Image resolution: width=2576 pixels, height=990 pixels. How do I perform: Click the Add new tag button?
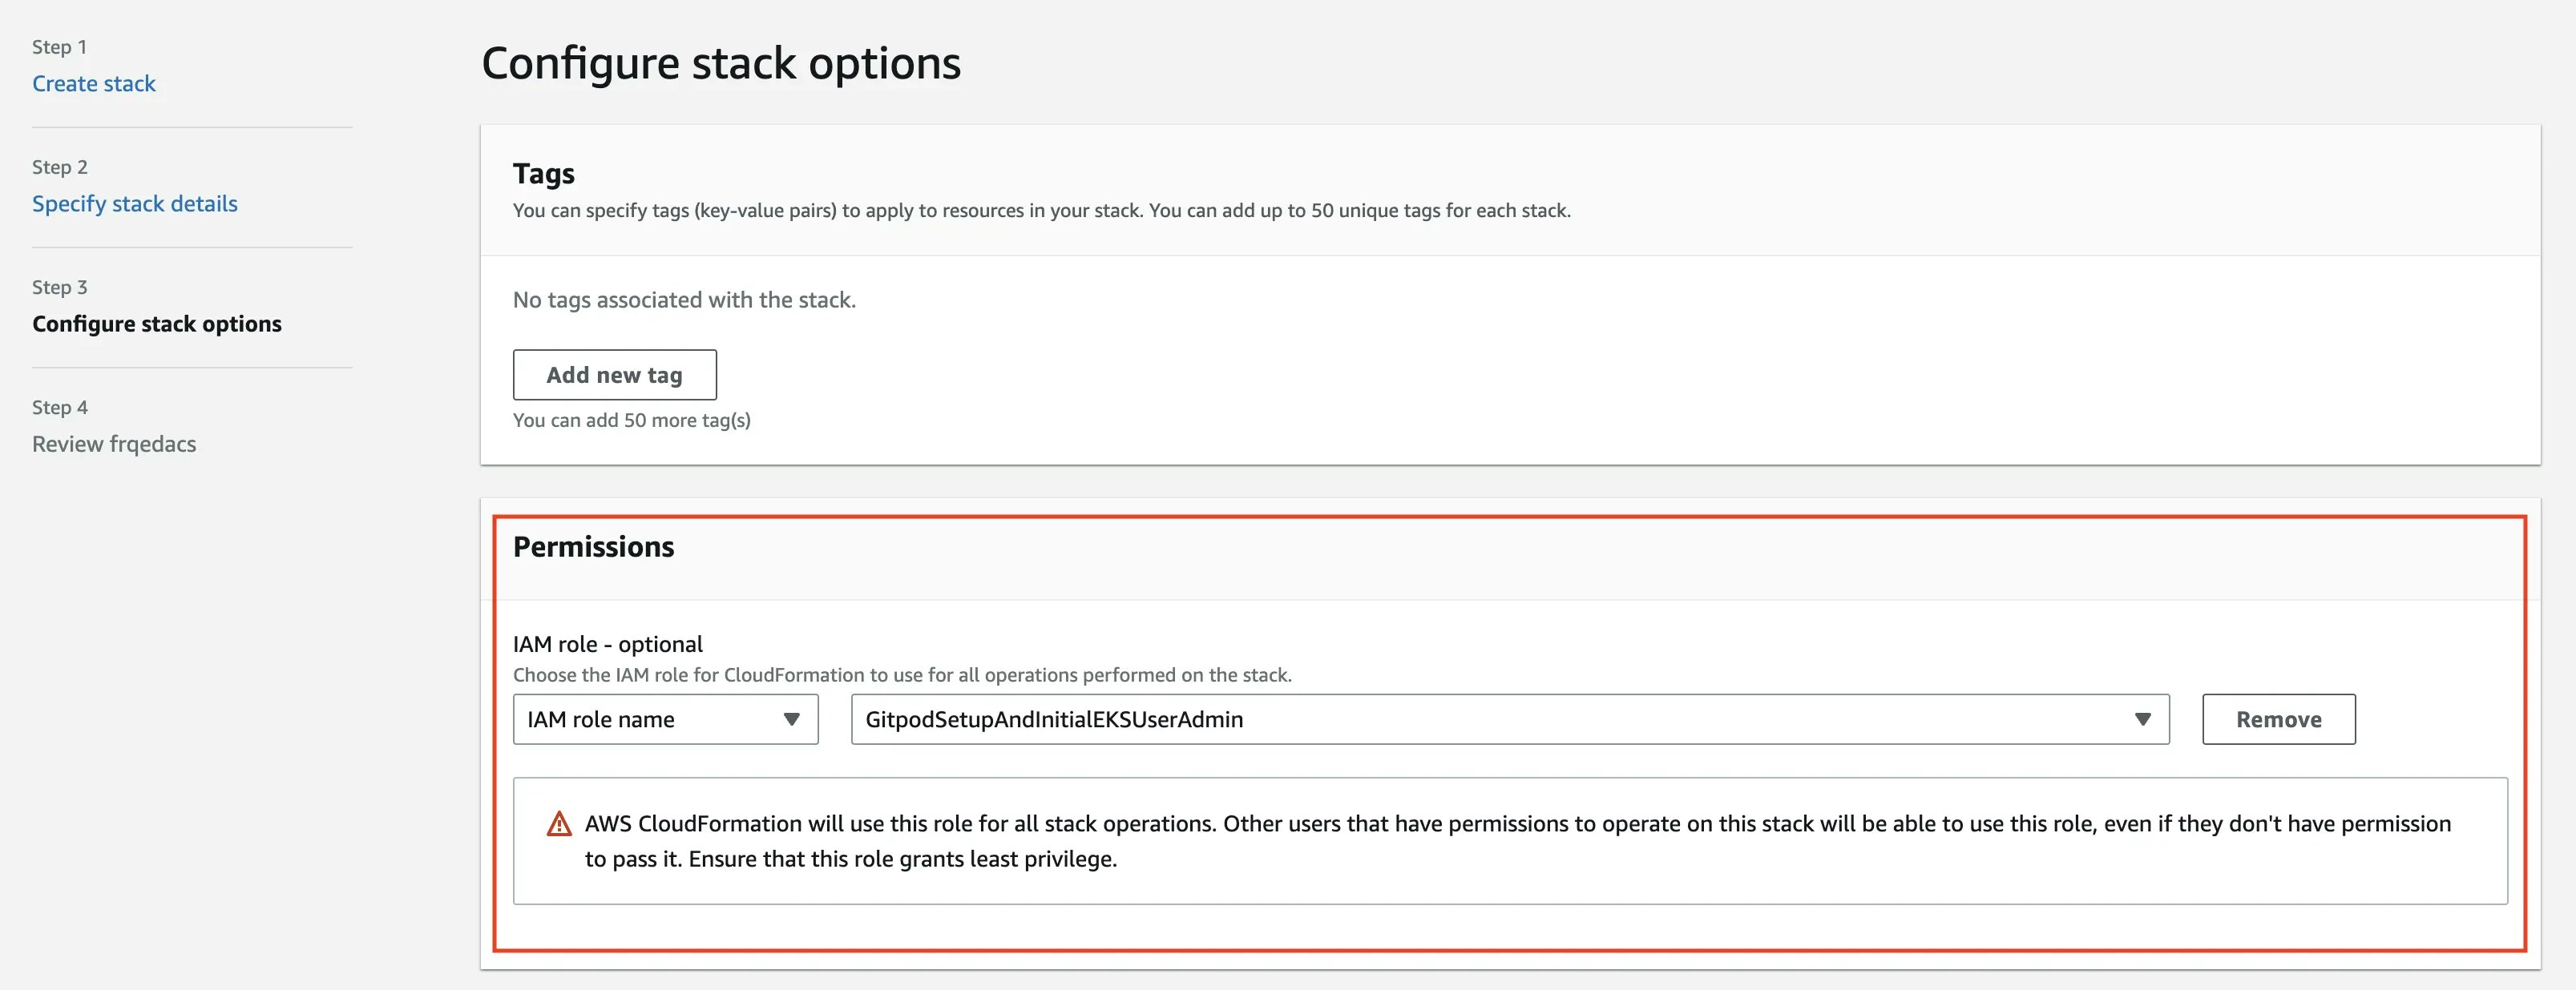point(614,375)
